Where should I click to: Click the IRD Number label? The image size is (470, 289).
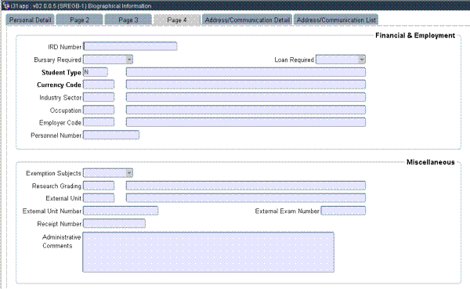(64, 47)
